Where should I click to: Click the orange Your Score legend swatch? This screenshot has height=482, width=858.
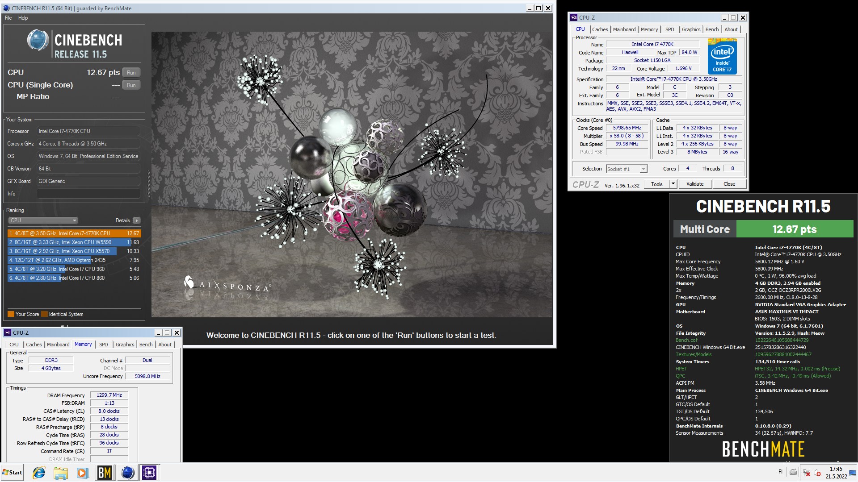coord(11,314)
